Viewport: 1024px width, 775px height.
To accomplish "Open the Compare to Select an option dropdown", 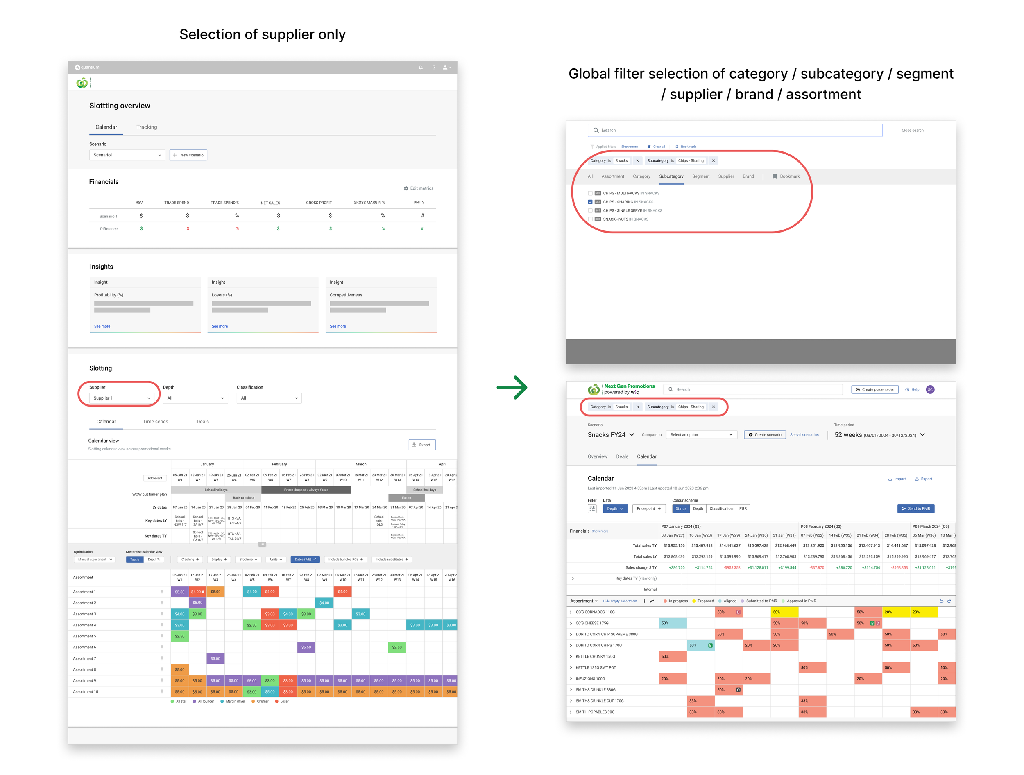I will pyautogui.click(x=701, y=435).
